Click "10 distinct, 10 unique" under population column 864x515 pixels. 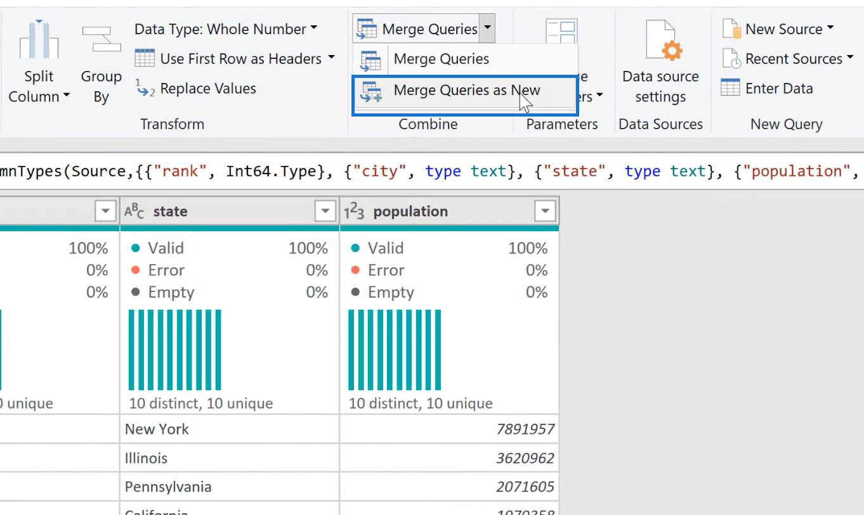coord(421,404)
